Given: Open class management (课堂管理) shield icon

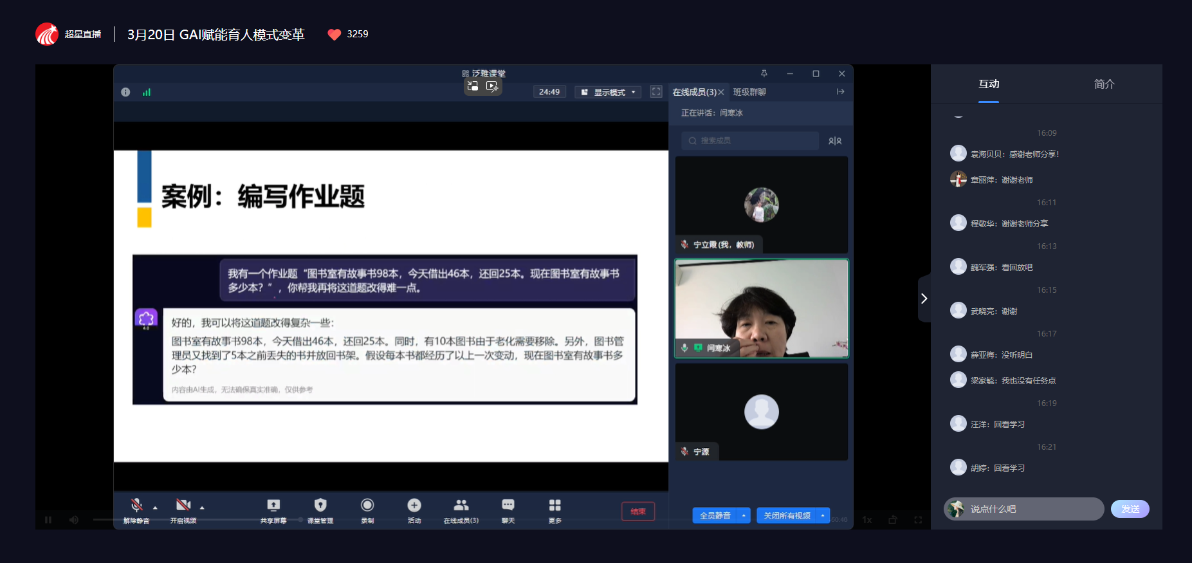Looking at the screenshot, I should [320, 506].
